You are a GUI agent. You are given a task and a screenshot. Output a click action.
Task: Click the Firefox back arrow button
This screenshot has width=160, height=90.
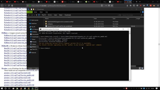(x=2, y=5)
